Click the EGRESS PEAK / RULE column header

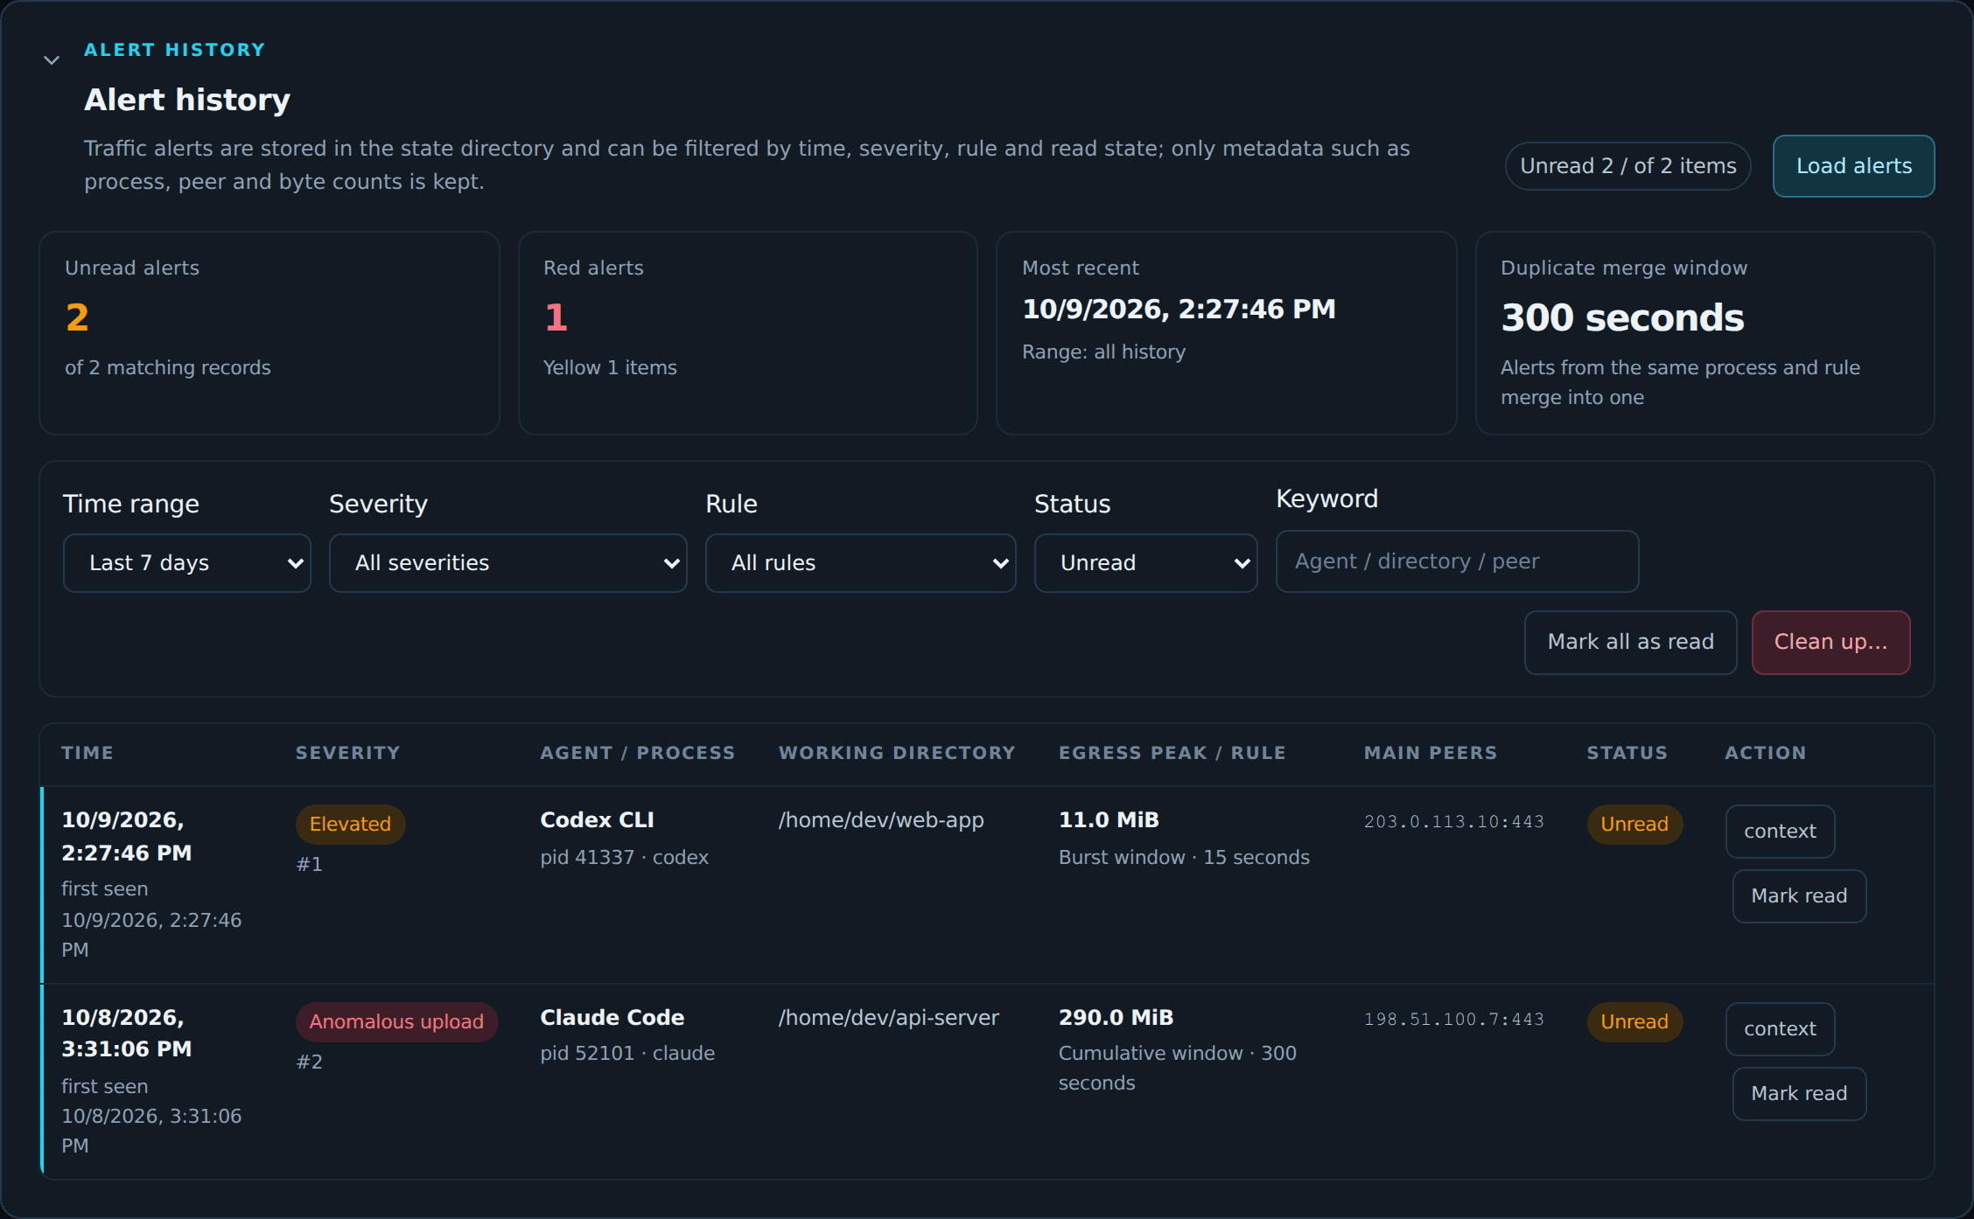tap(1172, 753)
